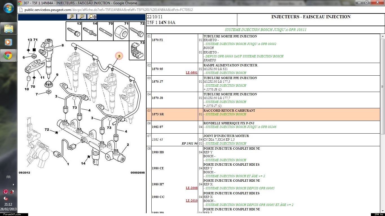Activate the zoom-and-pan magnifier tool
The width and height of the screenshot is (385, 216).
click(92, 17)
